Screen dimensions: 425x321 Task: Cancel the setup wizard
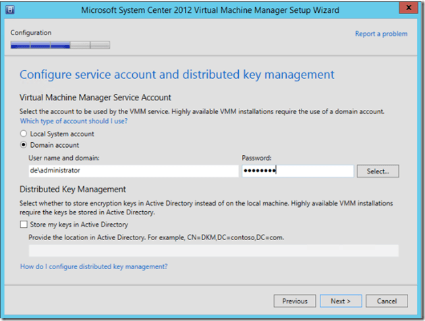387,301
